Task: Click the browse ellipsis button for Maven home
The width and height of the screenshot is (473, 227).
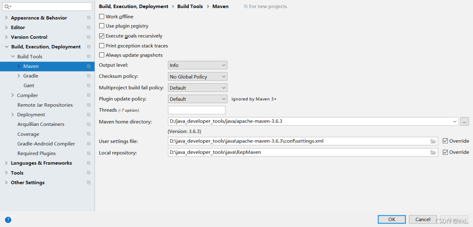Action: tap(465, 122)
